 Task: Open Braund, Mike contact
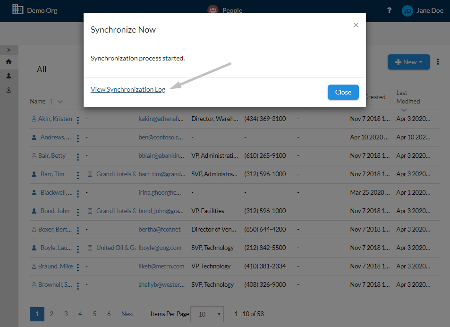tap(55, 266)
